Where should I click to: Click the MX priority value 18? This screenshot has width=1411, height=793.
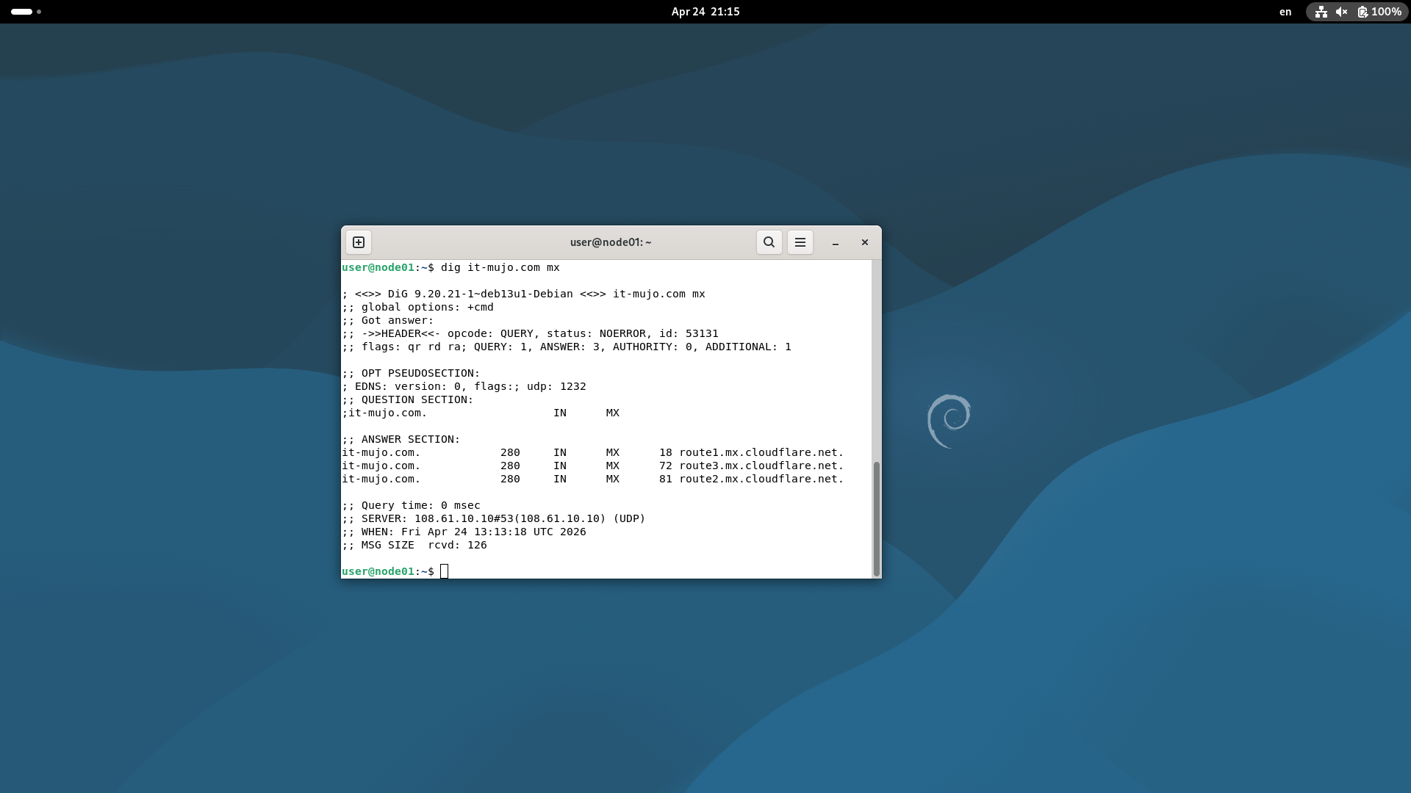666,452
